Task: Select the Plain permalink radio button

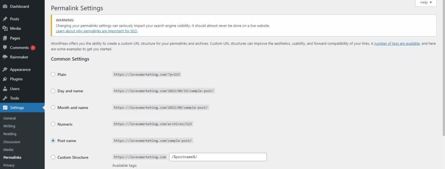Action: tap(53, 74)
